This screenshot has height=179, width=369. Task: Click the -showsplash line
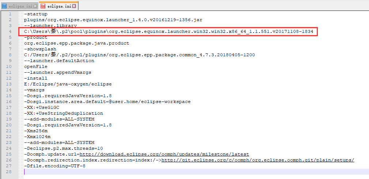(40, 49)
